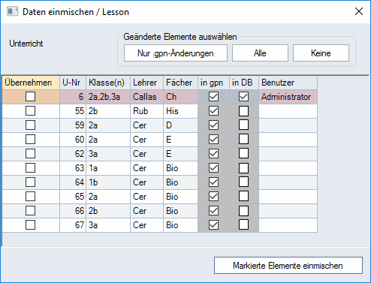Close the Daten einmischen dialog

tap(359, 11)
